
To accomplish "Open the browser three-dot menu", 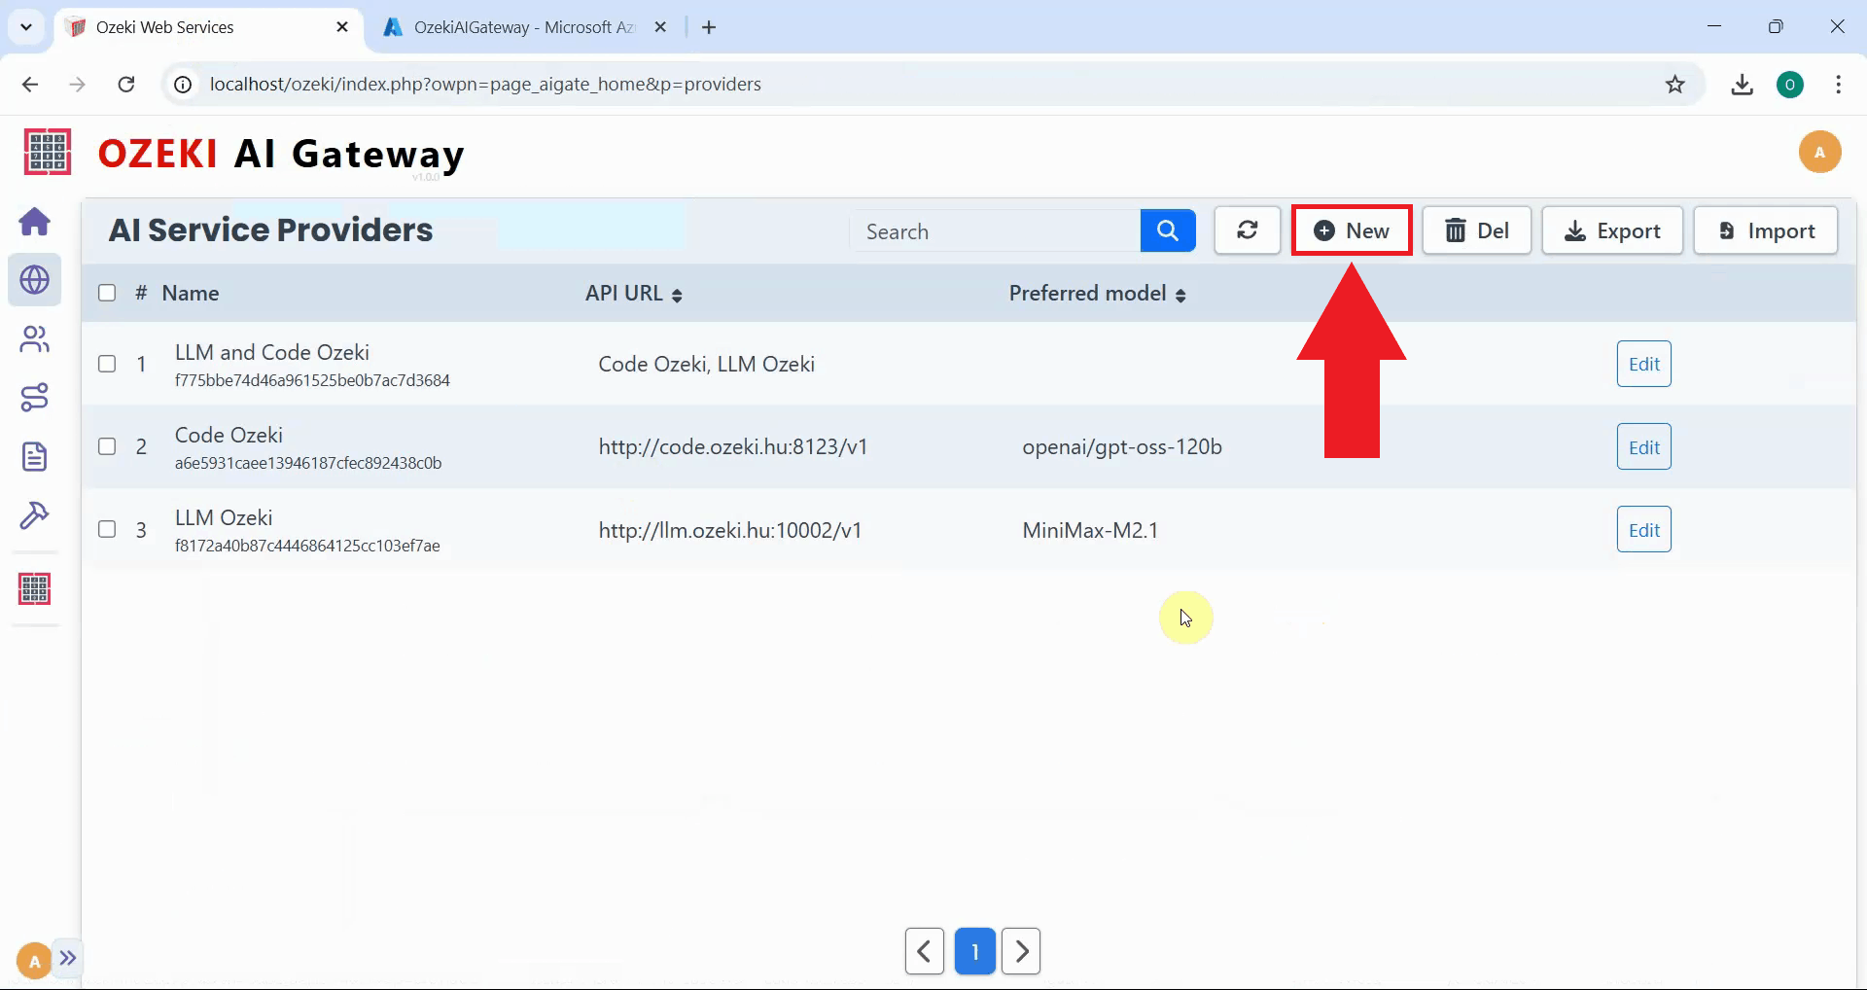I will pyautogui.click(x=1839, y=84).
